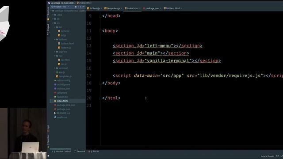Open list.html in project tree
This screenshot has width=283, height=159.
(x=64, y=31)
